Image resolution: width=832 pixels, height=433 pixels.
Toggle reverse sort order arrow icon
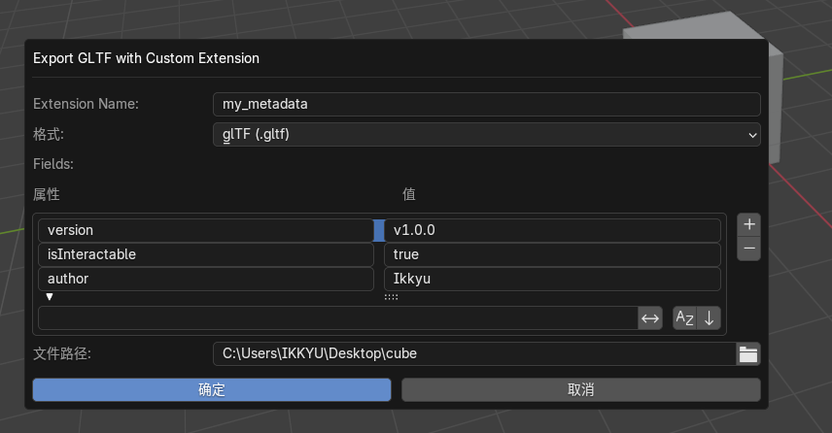coord(709,318)
